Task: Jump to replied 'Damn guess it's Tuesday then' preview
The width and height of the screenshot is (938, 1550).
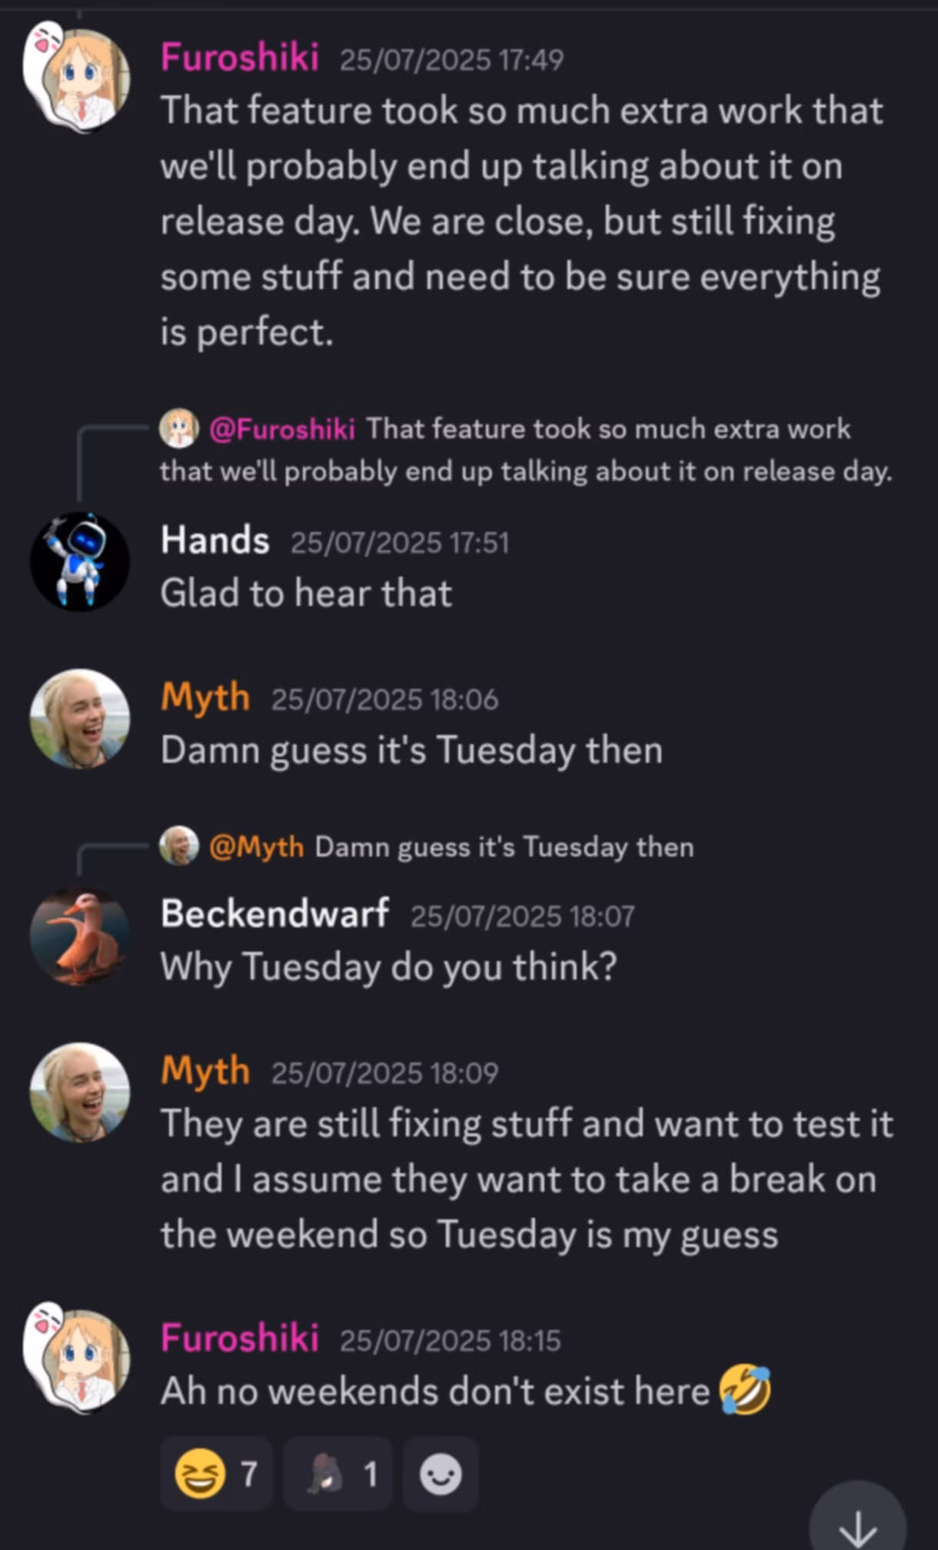Action: (x=504, y=847)
